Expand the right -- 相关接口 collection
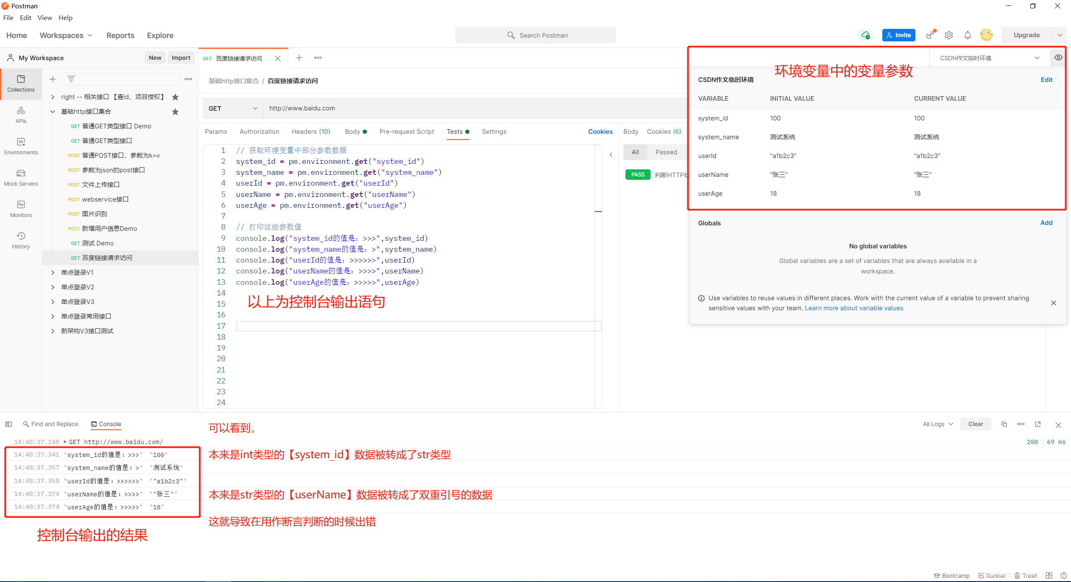Screen dimensions: 1071x582 coord(53,97)
